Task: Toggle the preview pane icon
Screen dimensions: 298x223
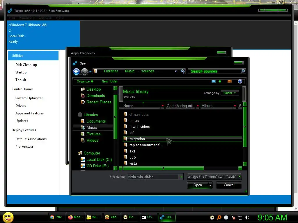Action: [x=230, y=81]
